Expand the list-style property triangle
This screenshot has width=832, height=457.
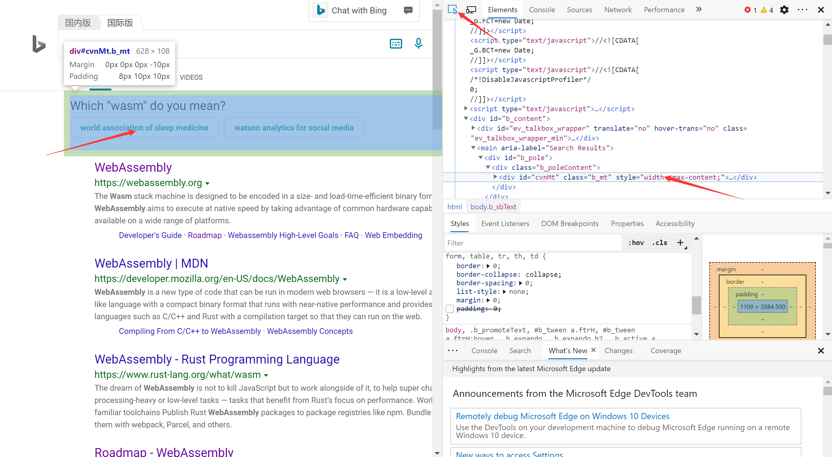coord(504,292)
